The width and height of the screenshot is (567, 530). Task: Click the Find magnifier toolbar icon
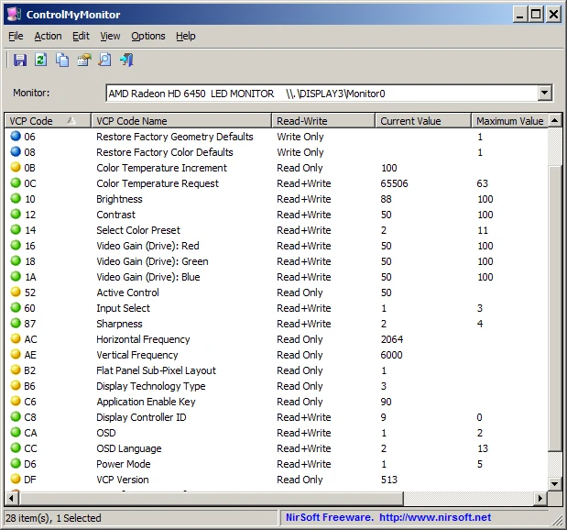point(104,60)
